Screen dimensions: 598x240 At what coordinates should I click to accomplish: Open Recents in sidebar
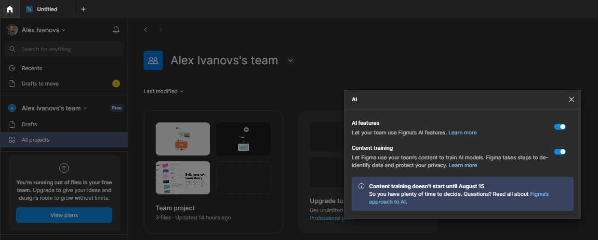click(64, 68)
